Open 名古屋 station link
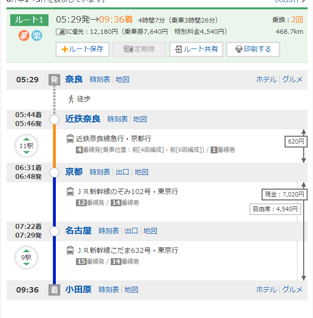The width and height of the screenshot is (313, 318). [78, 231]
